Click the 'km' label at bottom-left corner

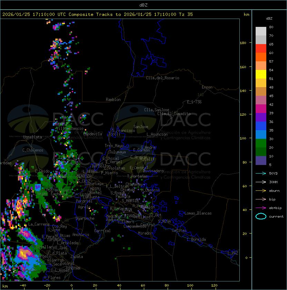click(x=5, y=286)
